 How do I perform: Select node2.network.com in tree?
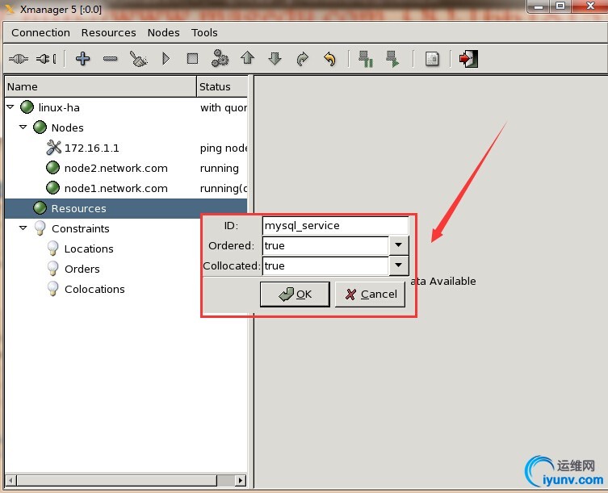tap(116, 168)
